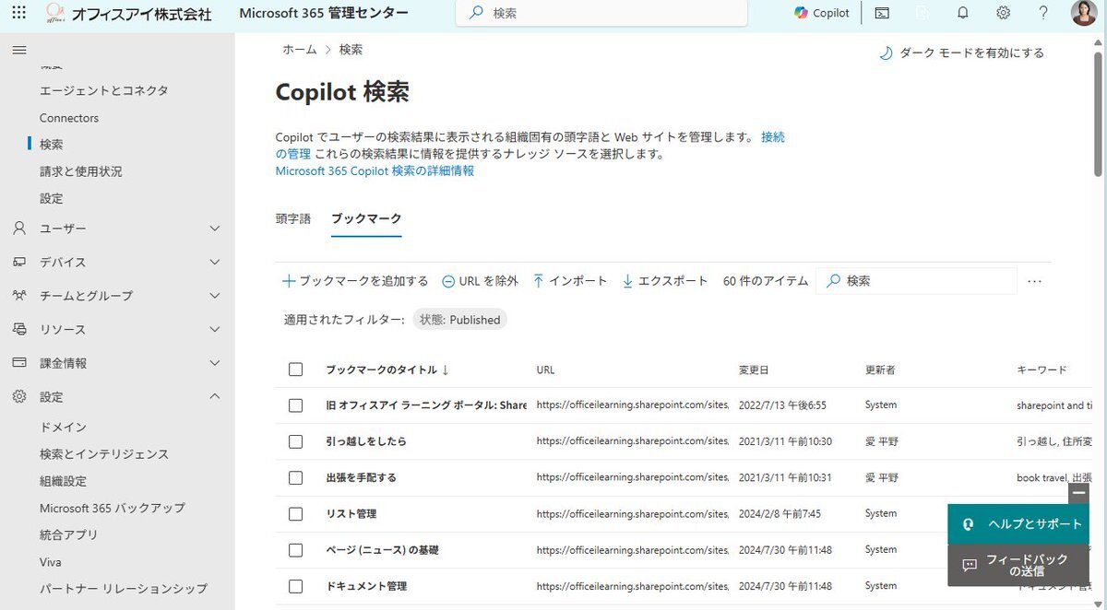Tick the select-all checkbox in the table header
The height and width of the screenshot is (610, 1107).
point(295,370)
